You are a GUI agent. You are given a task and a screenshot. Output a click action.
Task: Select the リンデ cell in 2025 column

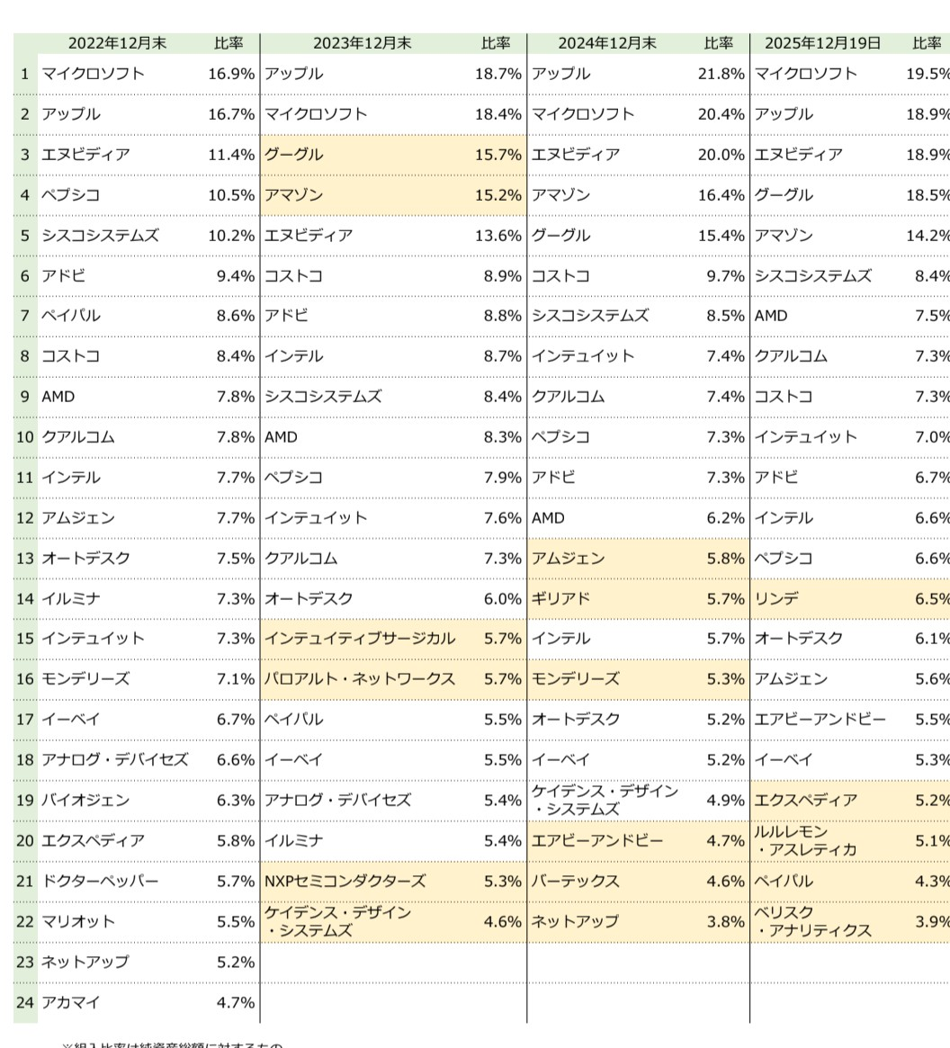click(776, 598)
